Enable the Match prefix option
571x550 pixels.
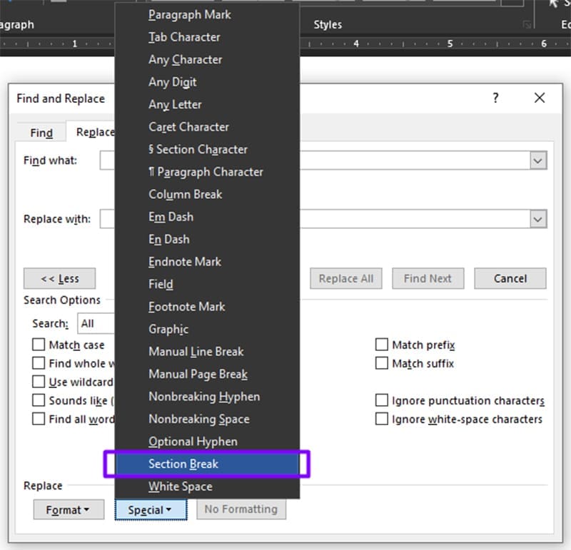pyautogui.click(x=382, y=345)
